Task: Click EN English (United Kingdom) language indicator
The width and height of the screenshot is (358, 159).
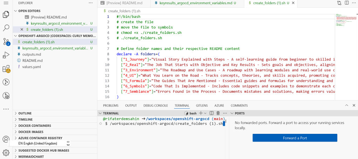Action: point(38,143)
